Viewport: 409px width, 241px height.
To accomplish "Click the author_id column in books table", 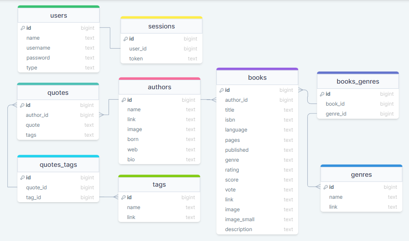I will click(x=257, y=100).
